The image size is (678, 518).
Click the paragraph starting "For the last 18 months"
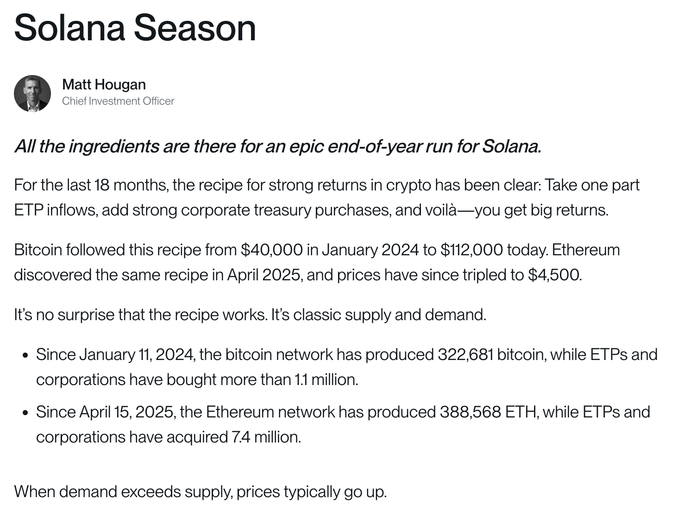[x=326, y=185]
